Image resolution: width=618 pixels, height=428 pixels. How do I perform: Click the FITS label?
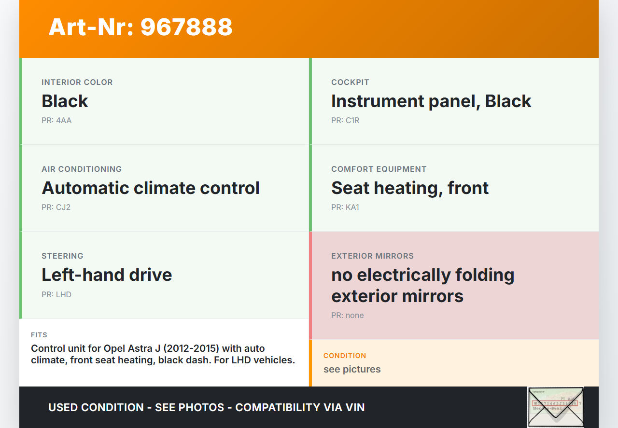pos(39,335)
